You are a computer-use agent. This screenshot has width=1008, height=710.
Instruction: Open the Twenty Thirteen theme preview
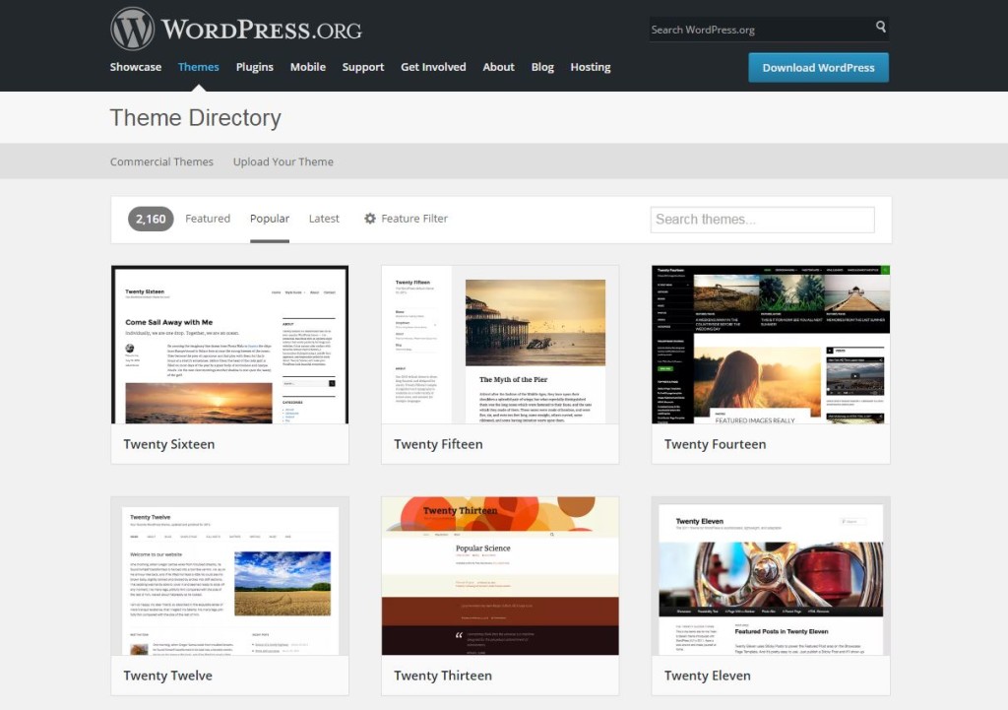click(x=500, y=576)
